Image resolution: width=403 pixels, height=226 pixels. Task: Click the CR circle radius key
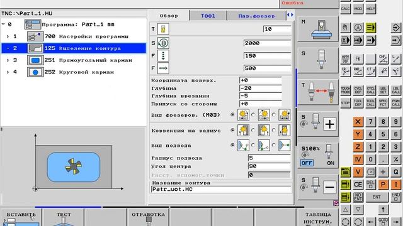(x=345, y=72)
